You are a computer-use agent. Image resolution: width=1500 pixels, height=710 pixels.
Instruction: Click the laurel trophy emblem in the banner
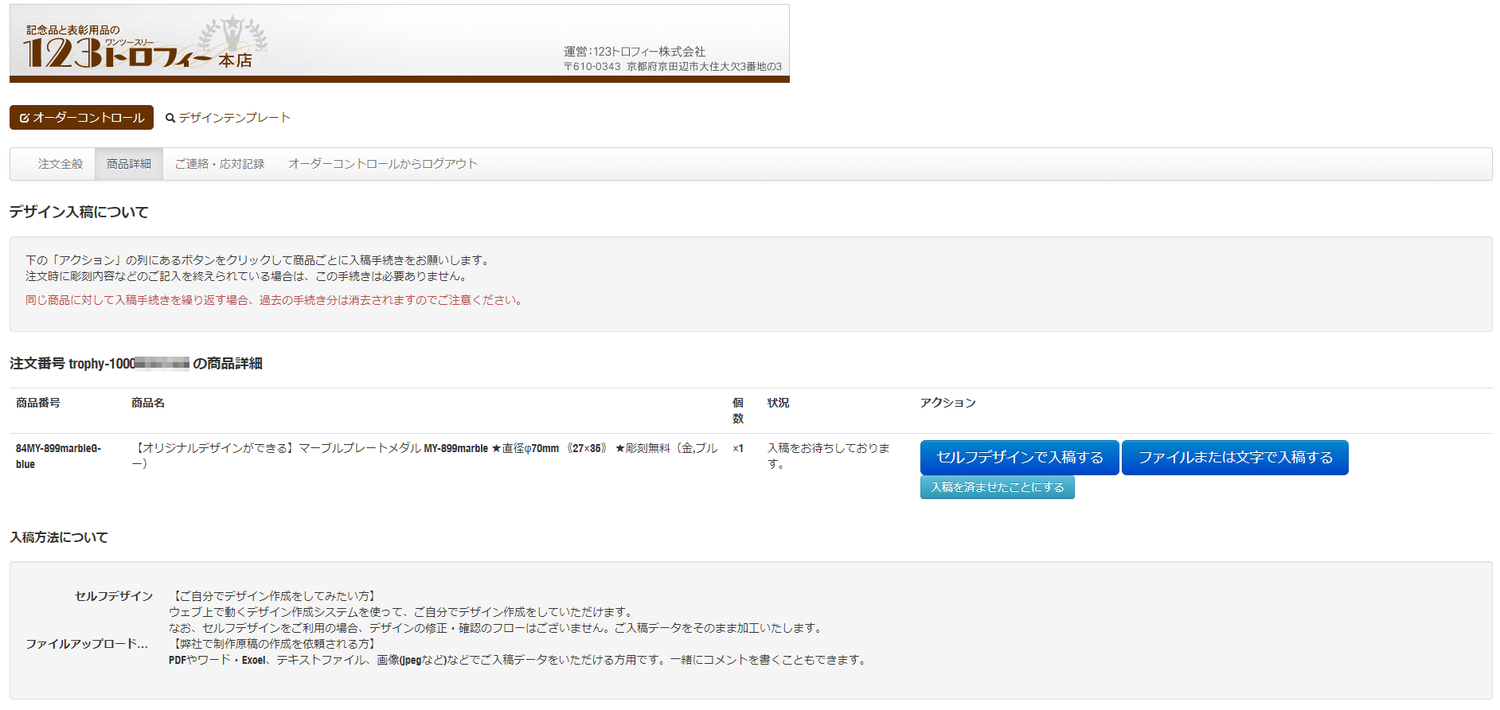point(232,36)
